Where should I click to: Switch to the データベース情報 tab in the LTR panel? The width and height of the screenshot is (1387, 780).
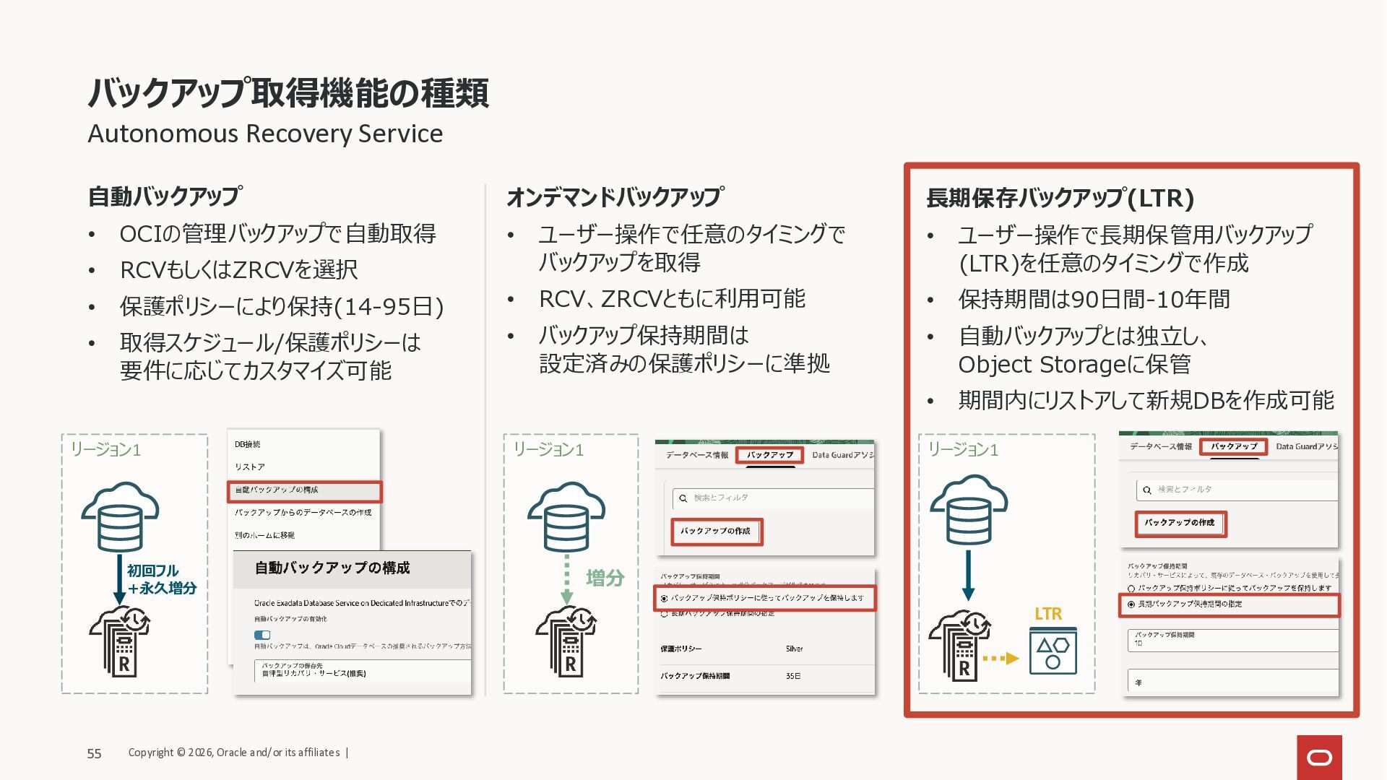[1160, 447]
